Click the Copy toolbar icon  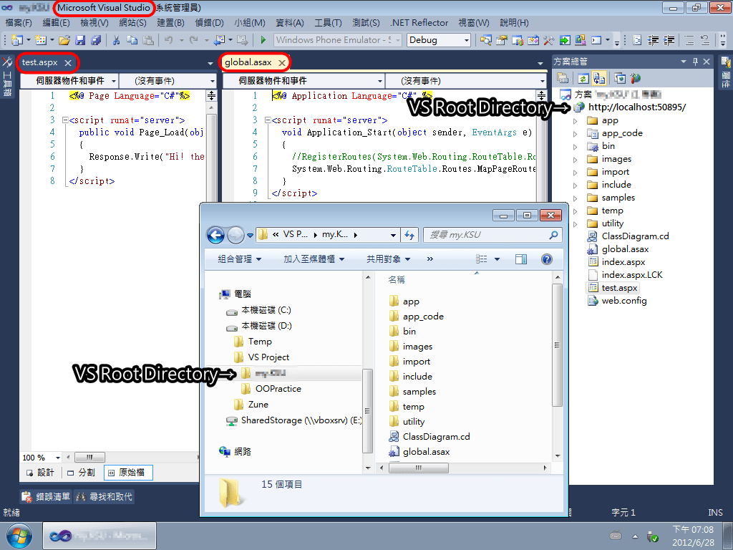(132, 40)
